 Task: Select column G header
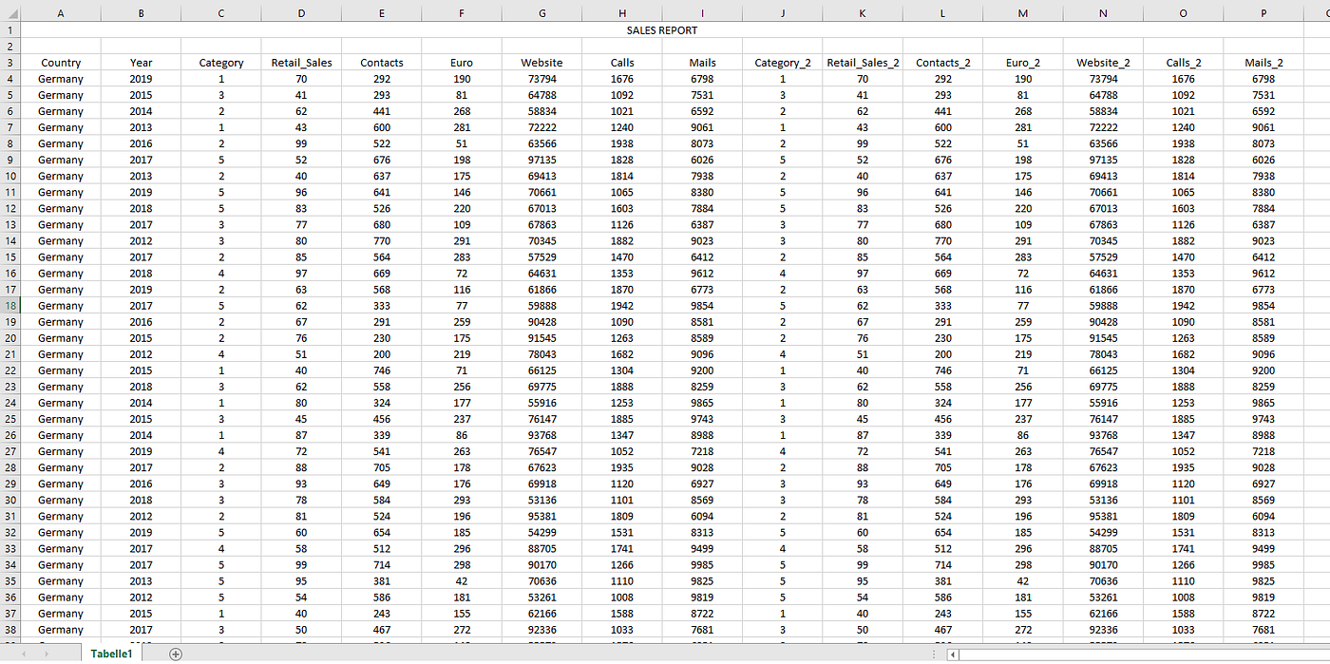pyautogui.click(x=541, y=14)
